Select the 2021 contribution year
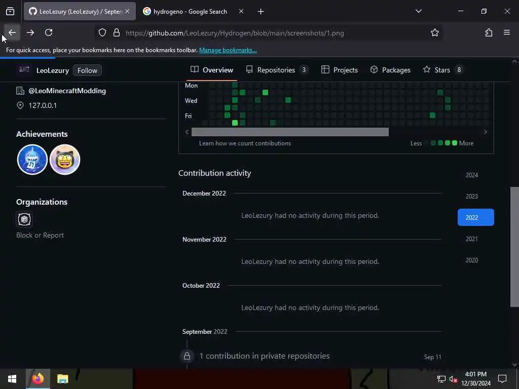Screen dimensions: 519x389 (x=475, y=239)
